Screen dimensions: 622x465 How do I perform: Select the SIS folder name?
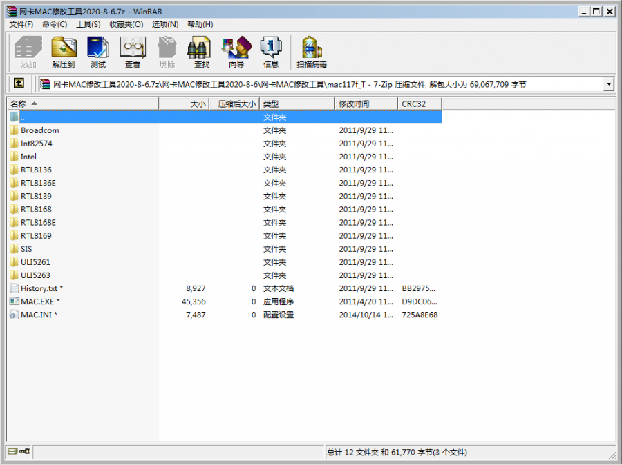click(26, 249)
